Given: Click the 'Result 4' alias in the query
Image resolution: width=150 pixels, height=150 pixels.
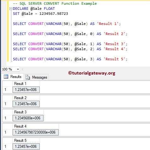Looking at the screenshot, I should (114, 49).
